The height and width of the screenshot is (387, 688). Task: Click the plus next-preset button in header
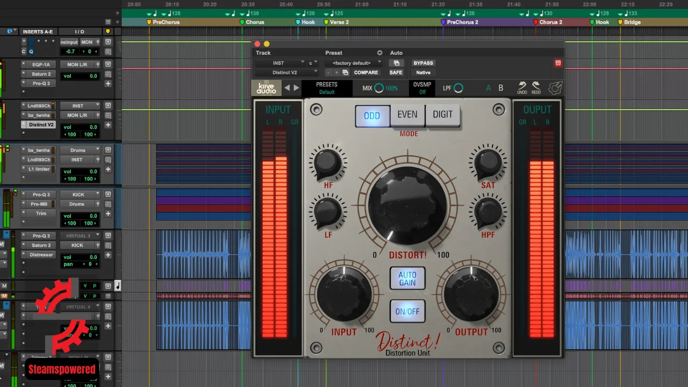336,73
